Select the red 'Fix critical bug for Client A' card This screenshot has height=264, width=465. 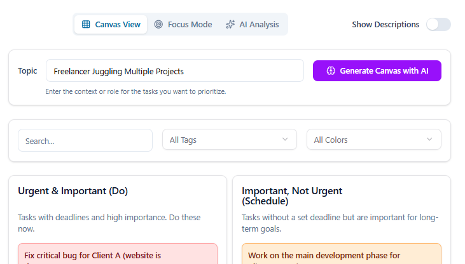(x=118, y=254)
